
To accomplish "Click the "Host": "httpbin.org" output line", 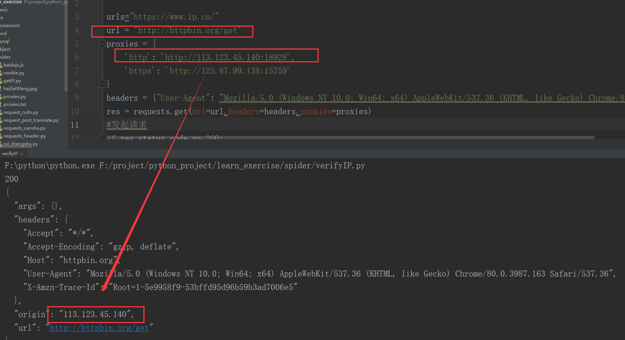I will click(x=71, y=260).
